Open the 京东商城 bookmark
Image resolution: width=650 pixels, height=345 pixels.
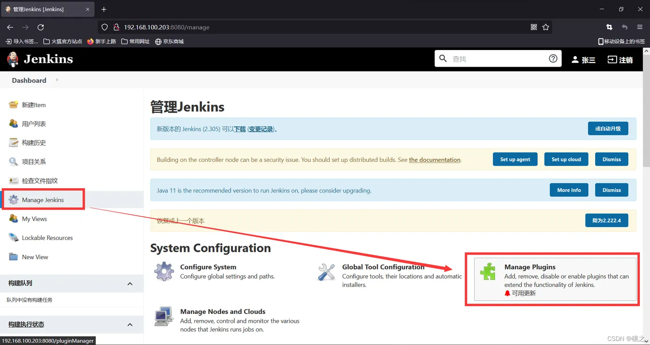pos(169,41)
